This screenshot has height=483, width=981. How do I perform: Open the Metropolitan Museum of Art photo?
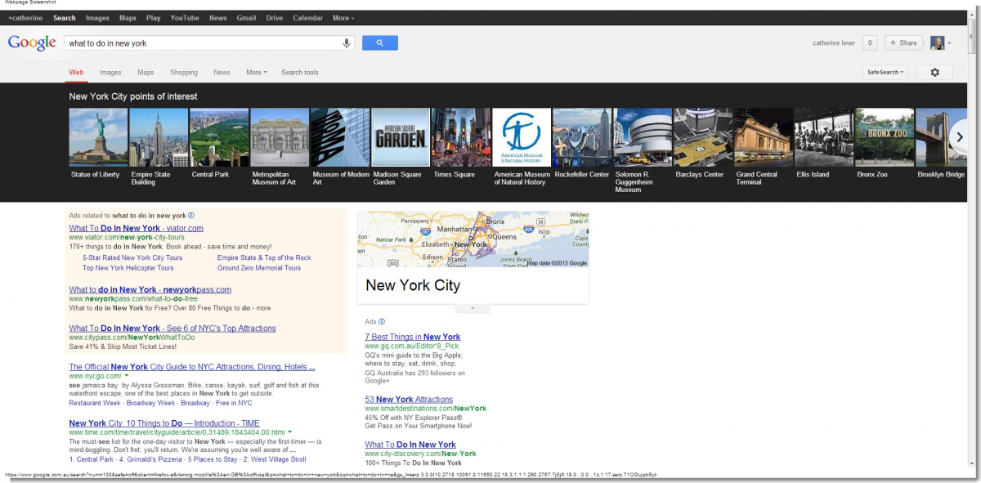280,137
